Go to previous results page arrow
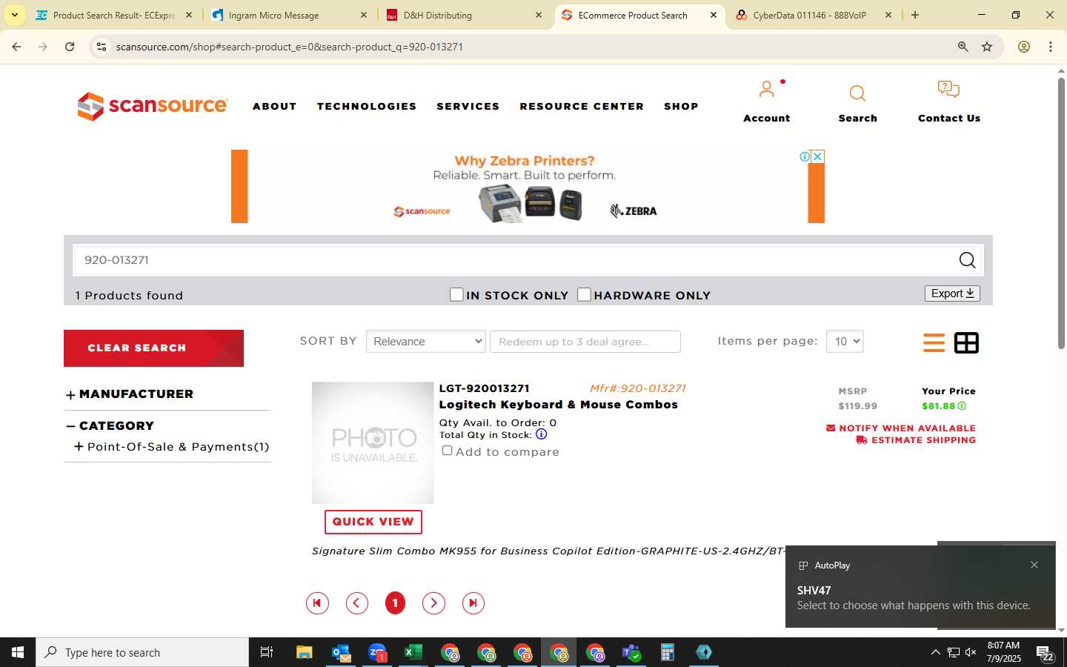The width and height of the screenshot is (1067, 667). tap(357, 603)
